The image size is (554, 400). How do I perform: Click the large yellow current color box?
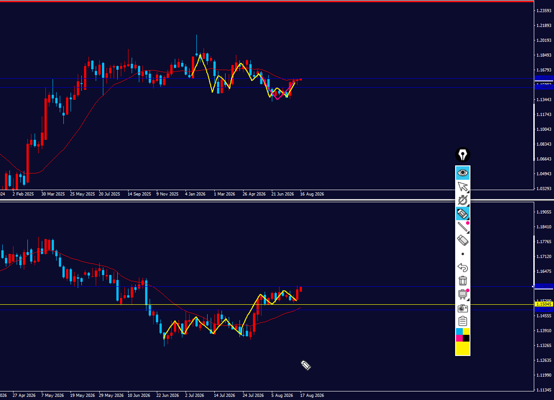463,348
